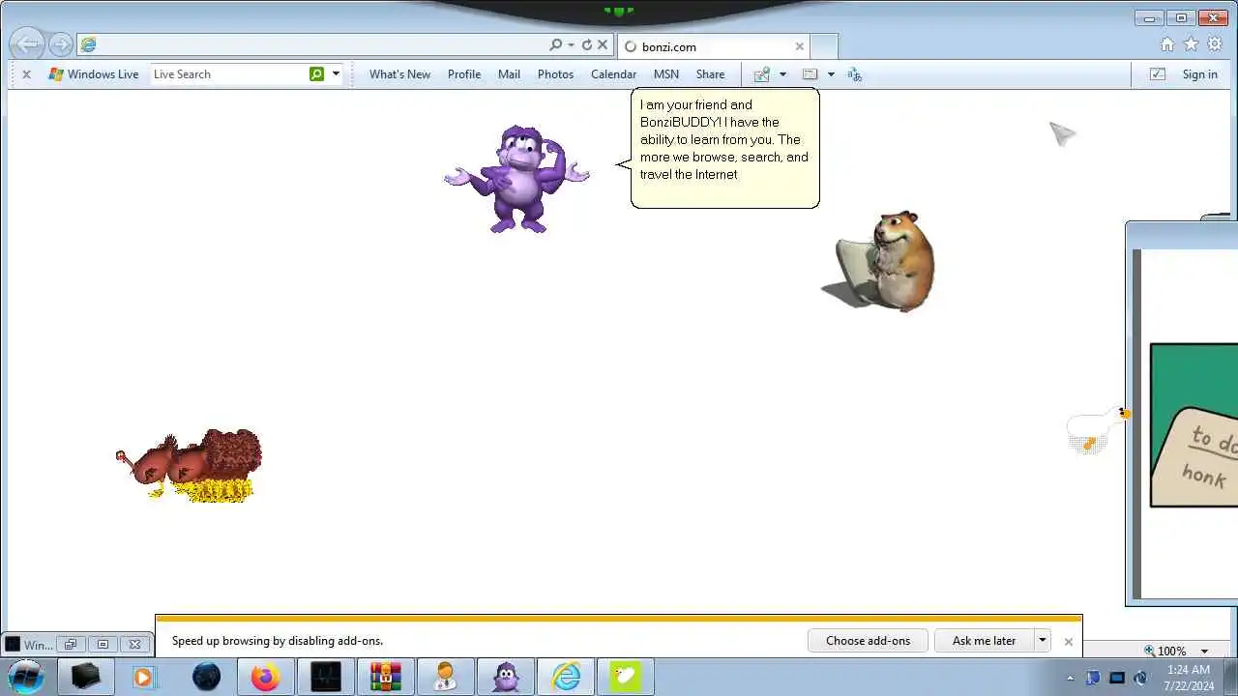
Task: Open the dark globe icon on the taskbar
Action: coord(206,677)
